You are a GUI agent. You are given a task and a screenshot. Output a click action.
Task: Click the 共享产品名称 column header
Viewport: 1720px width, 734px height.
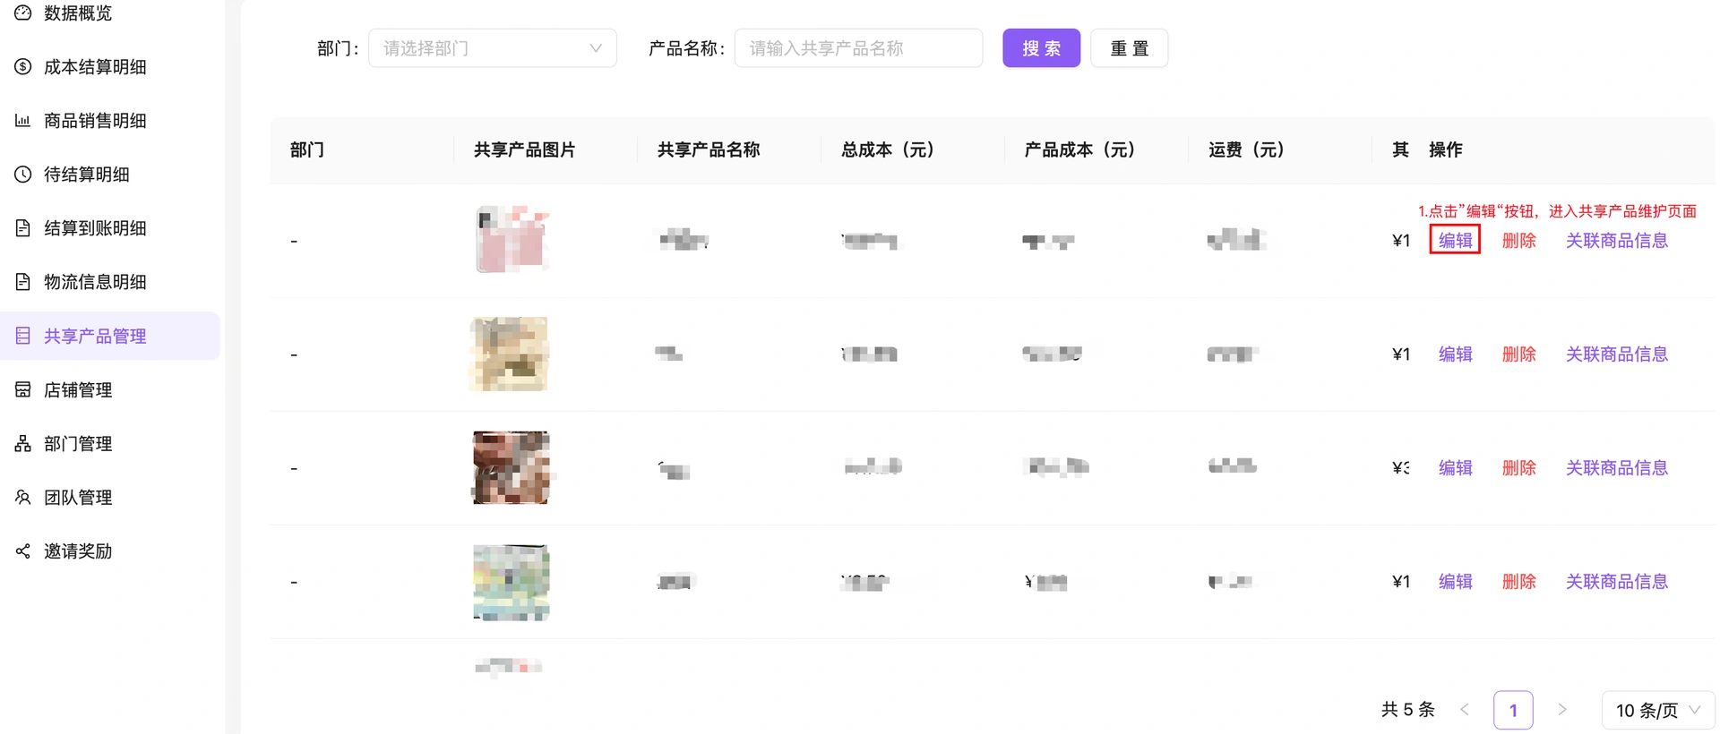click(x=709, y=149)
